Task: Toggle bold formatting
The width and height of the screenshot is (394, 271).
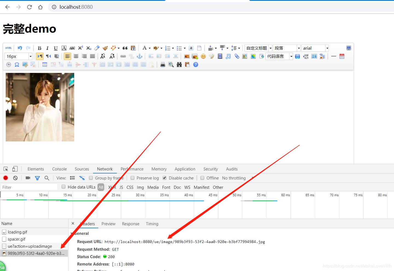Action: pos(39,48)
